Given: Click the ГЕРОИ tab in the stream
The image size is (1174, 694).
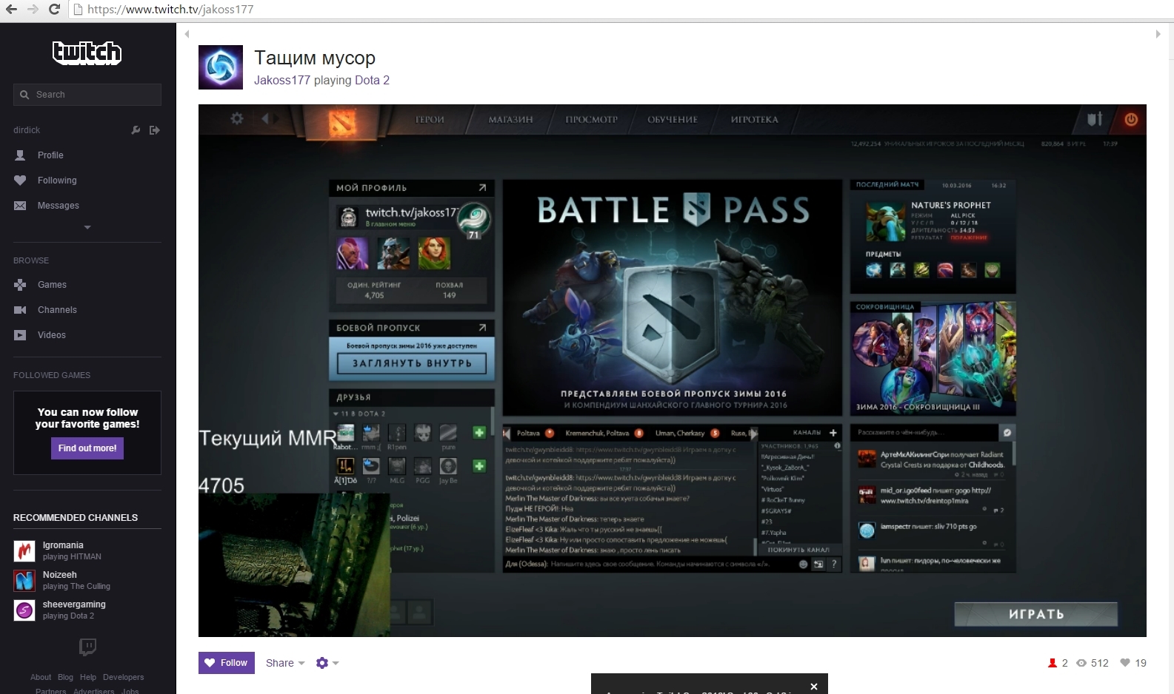Looking at the screenshot, I should 430,119.
